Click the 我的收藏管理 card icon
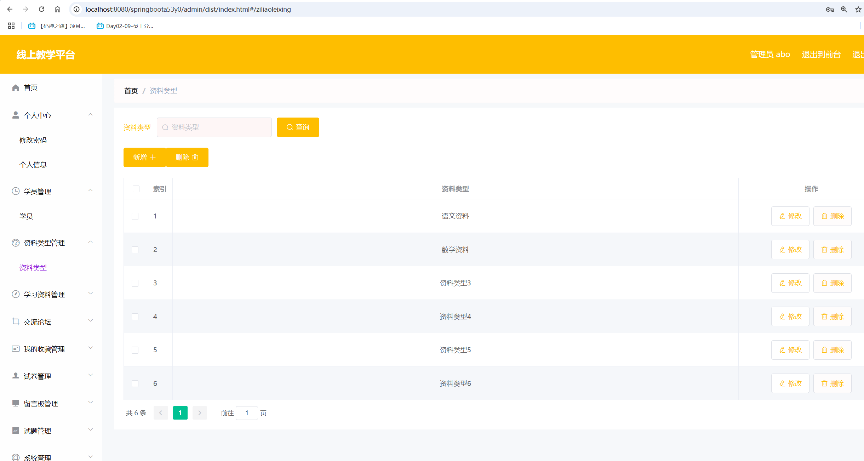The image size is (864, 461). (x=16, y=349)
